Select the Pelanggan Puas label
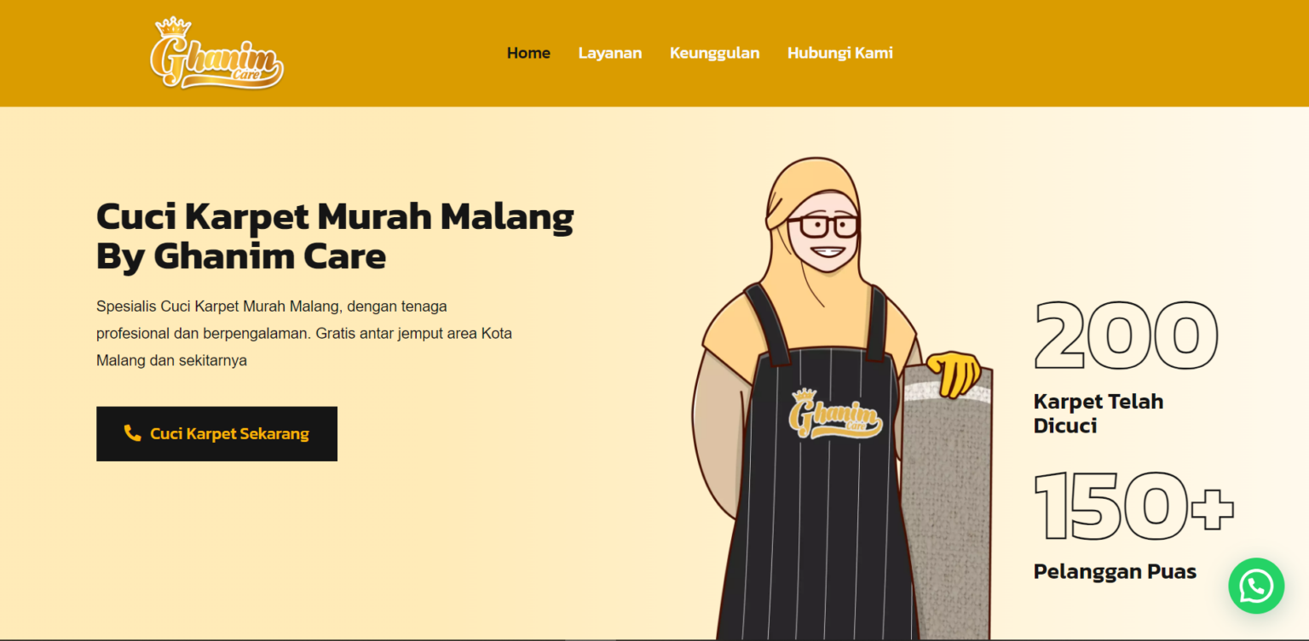This screenshot has width=1309, height=641. (1115, 571)
